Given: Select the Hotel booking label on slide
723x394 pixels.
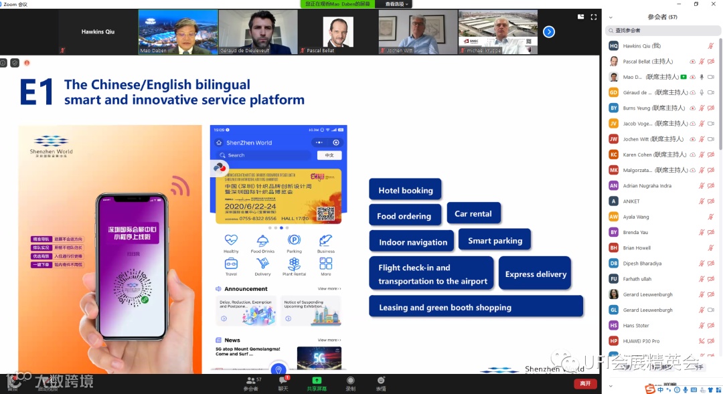Looking at the screenshot, I should point(405,191).
